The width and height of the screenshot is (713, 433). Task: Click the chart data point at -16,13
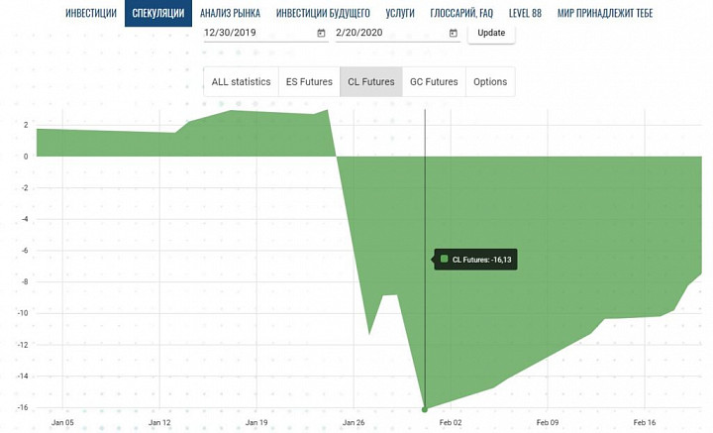click(425, 409)
